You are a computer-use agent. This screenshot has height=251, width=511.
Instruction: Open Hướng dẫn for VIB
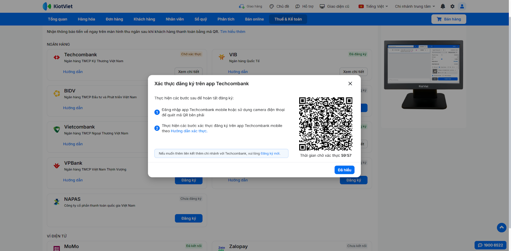pos(238,72)
